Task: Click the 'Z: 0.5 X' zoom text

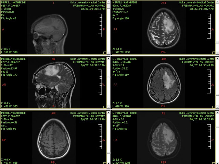Action: click(6, 49)
